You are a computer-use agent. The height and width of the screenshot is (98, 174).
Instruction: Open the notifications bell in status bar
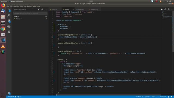coord(172,97)
